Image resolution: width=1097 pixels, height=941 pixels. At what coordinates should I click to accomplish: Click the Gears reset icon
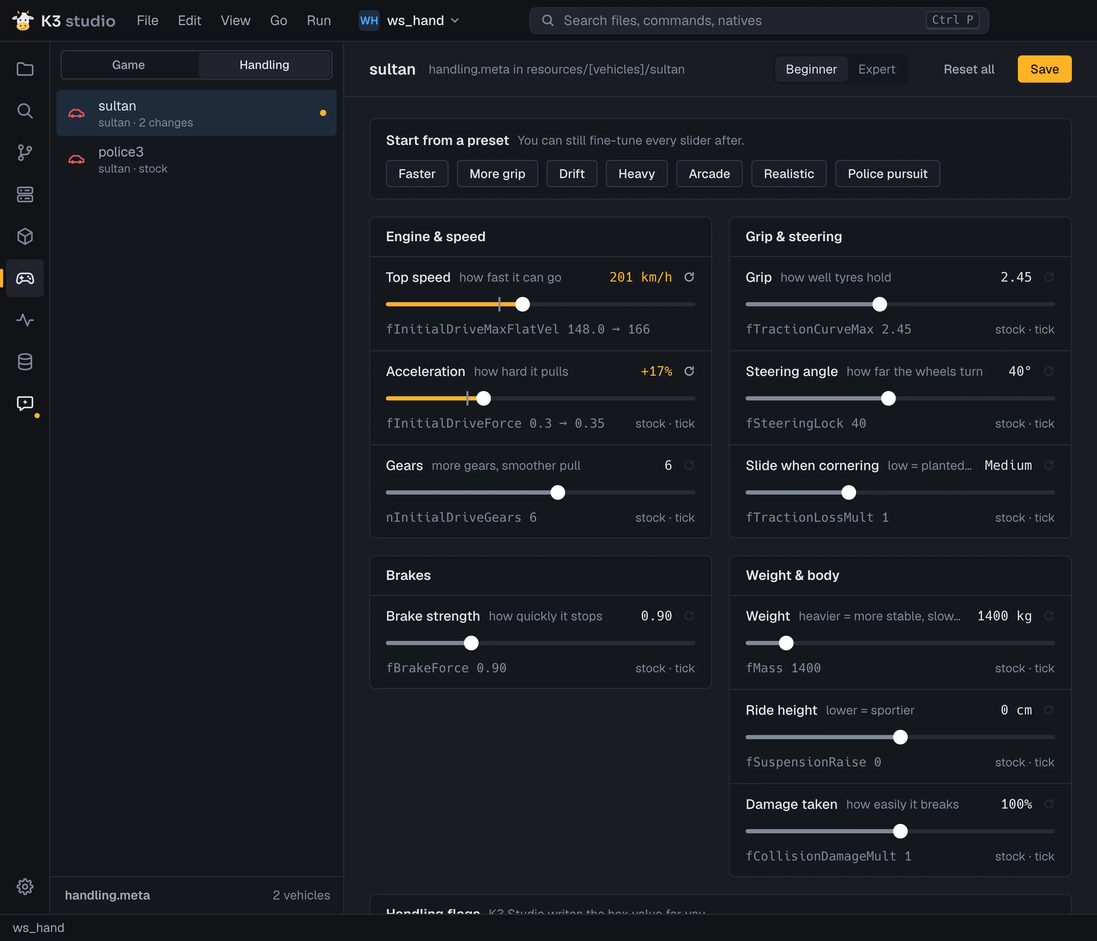tap(689, 466)
